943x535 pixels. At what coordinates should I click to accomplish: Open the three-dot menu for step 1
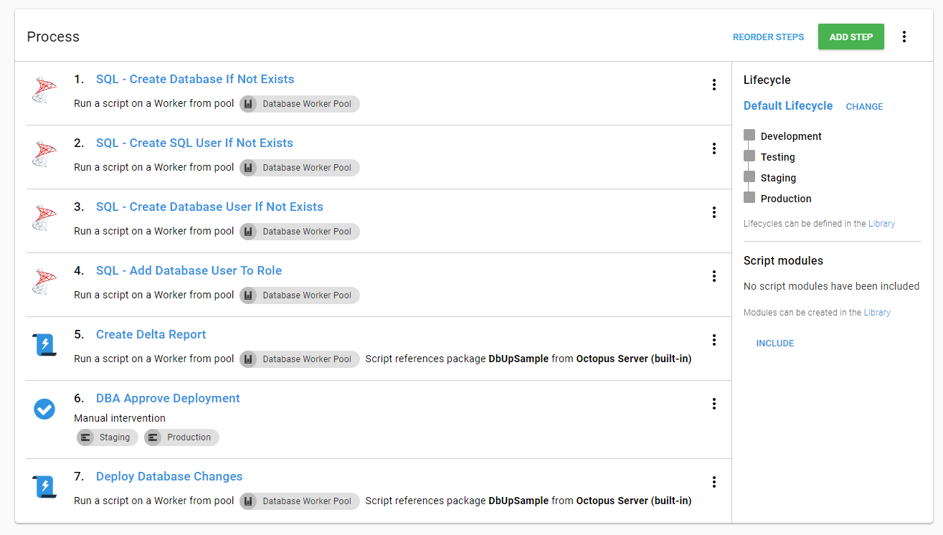[714, 85]
